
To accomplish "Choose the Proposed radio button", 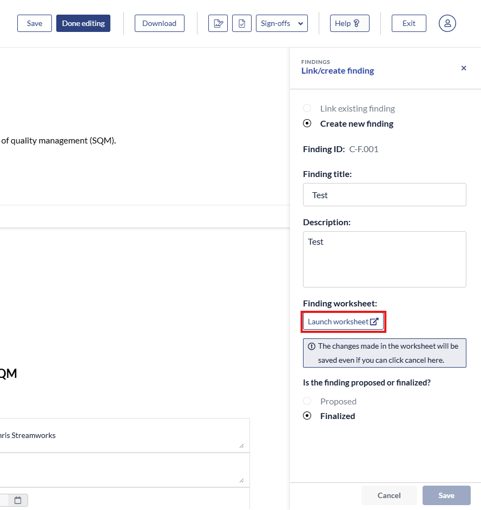I will tap(307, 401).
